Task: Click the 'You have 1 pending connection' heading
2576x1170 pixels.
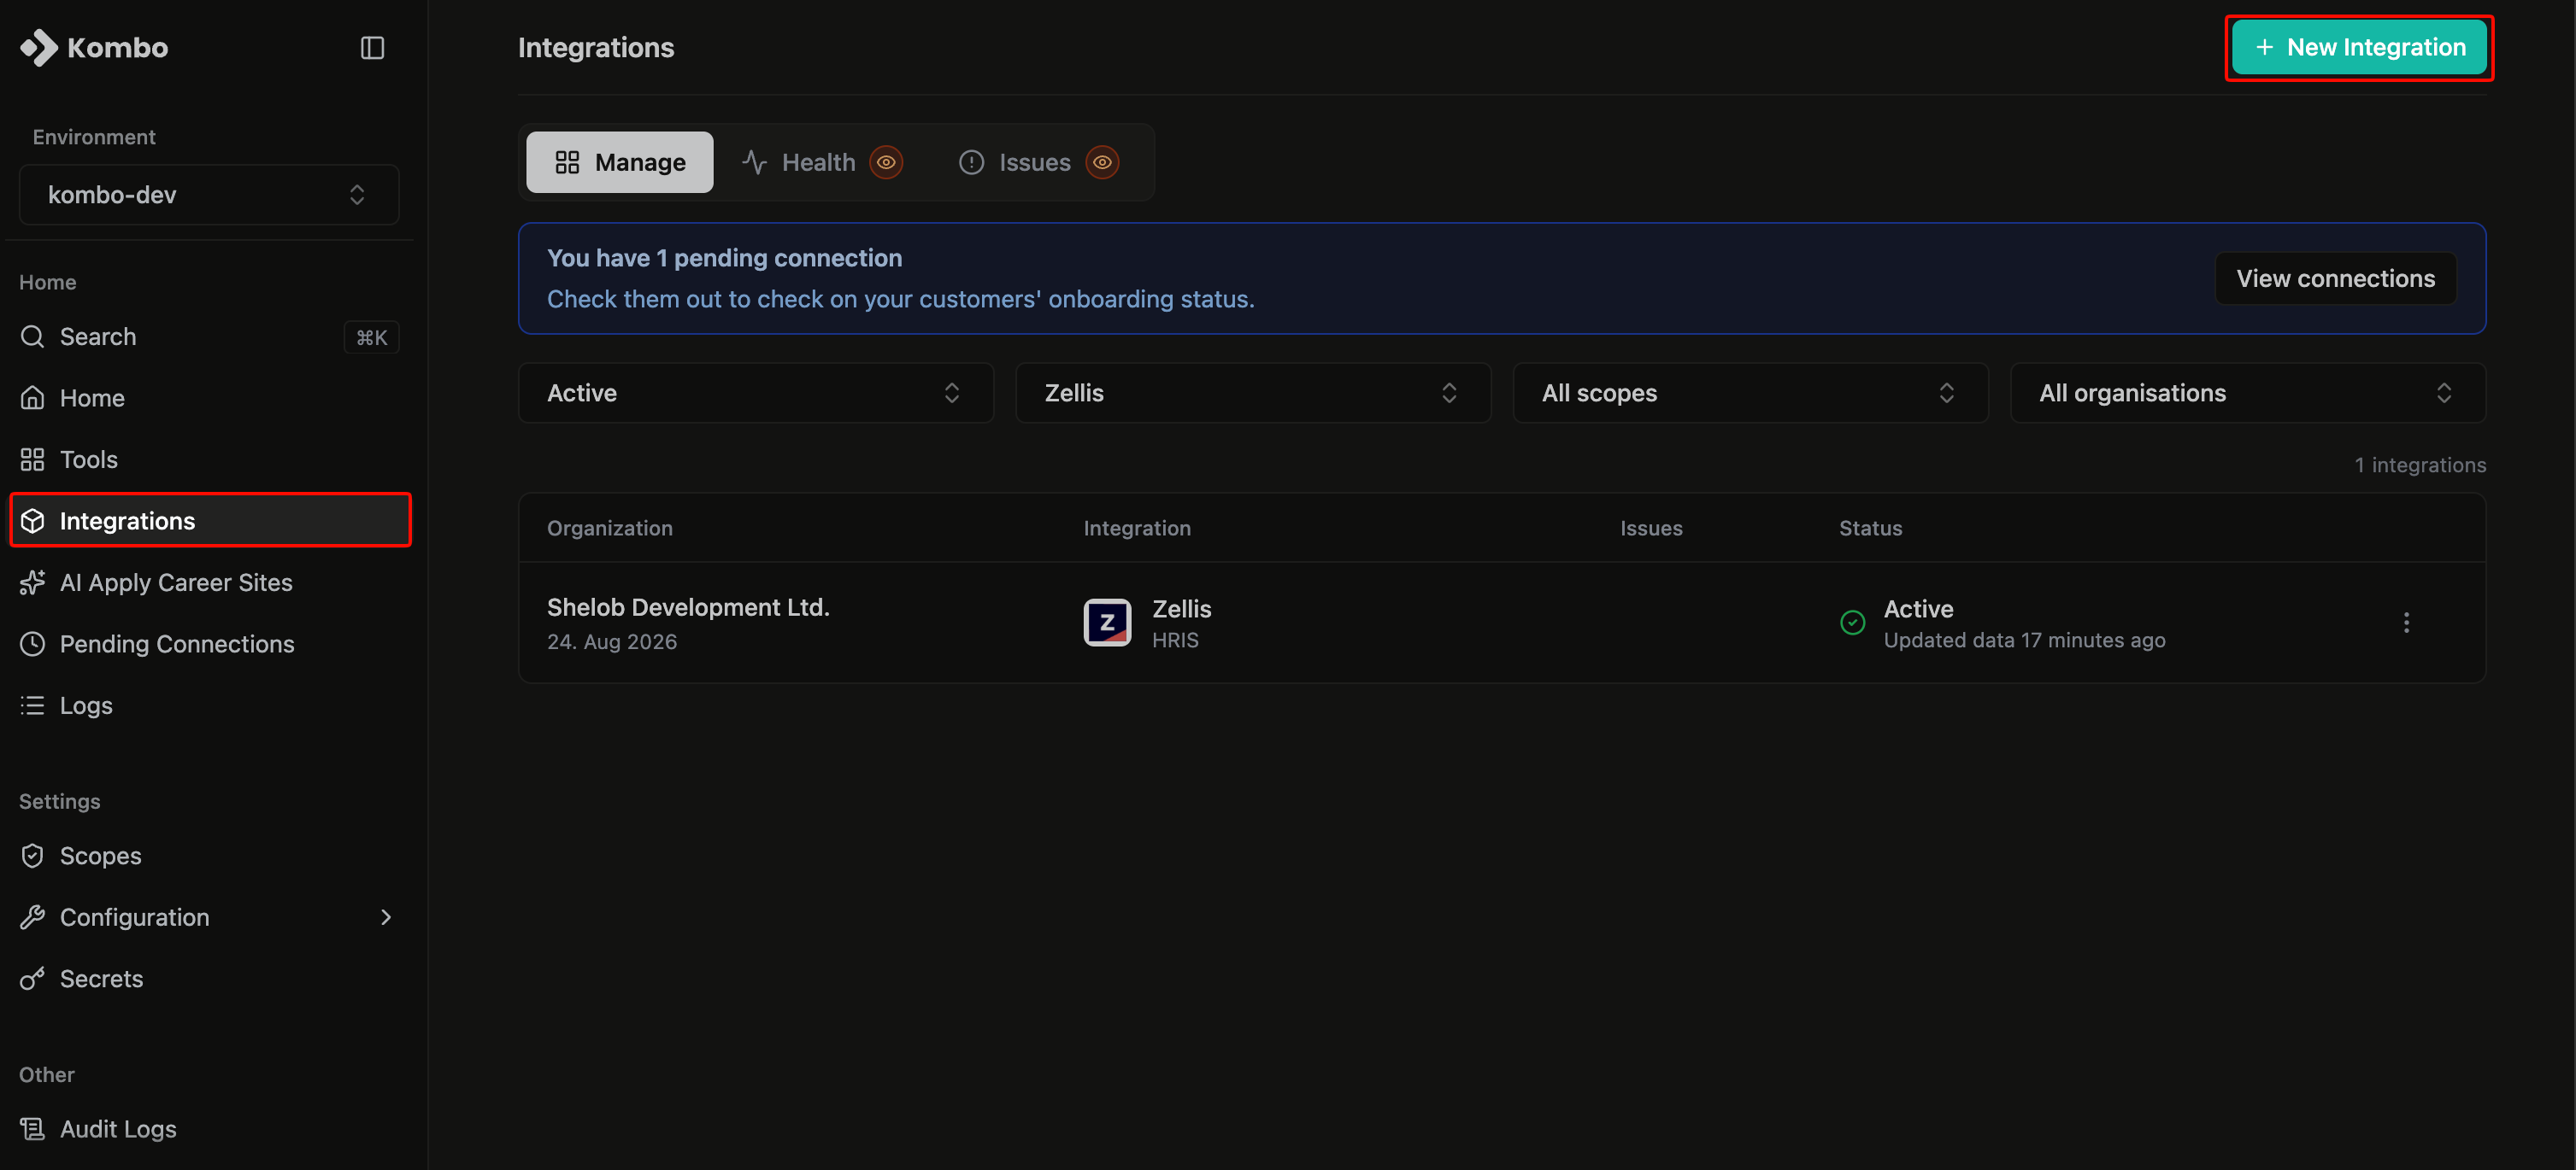Action: click(724, 258)
